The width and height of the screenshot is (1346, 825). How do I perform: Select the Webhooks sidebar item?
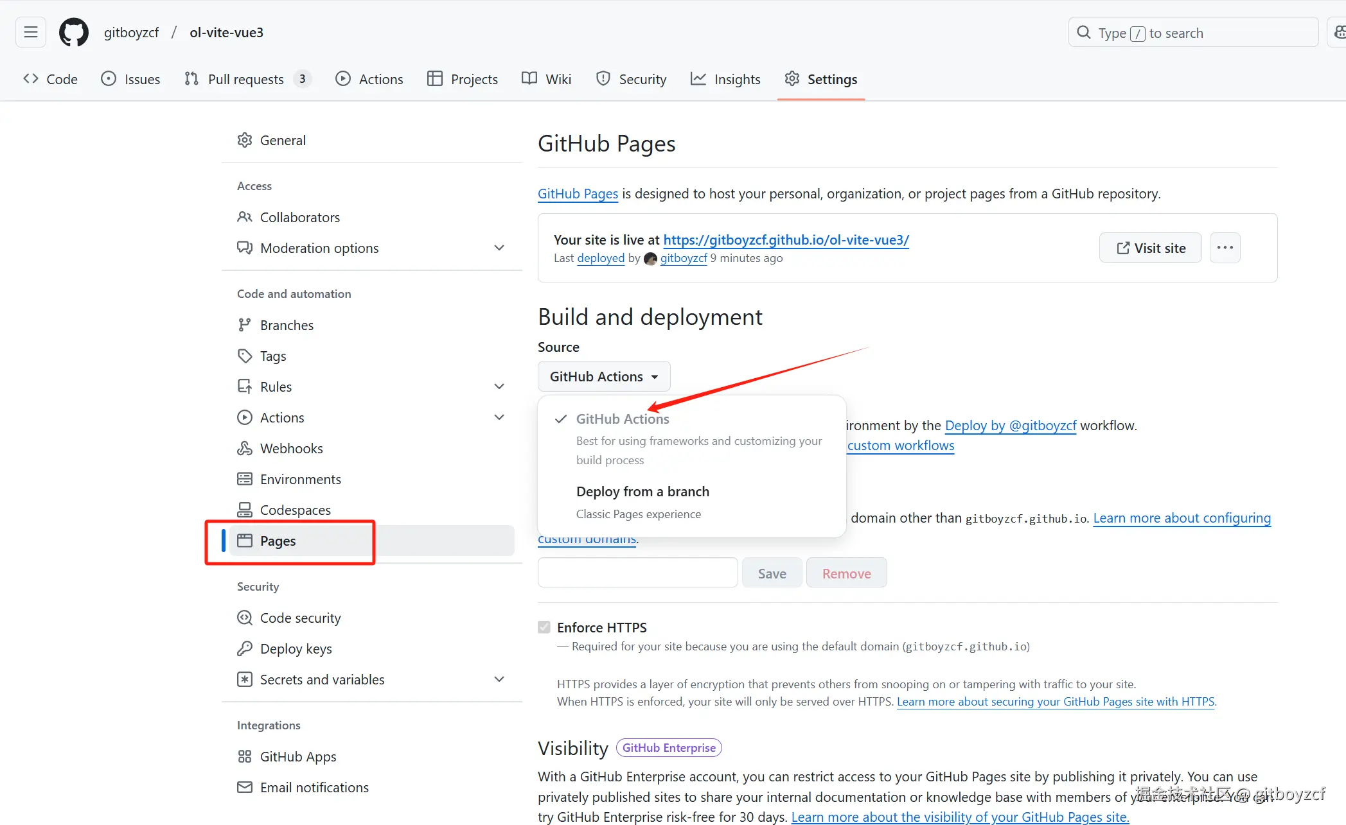click(x=292, y=448)
